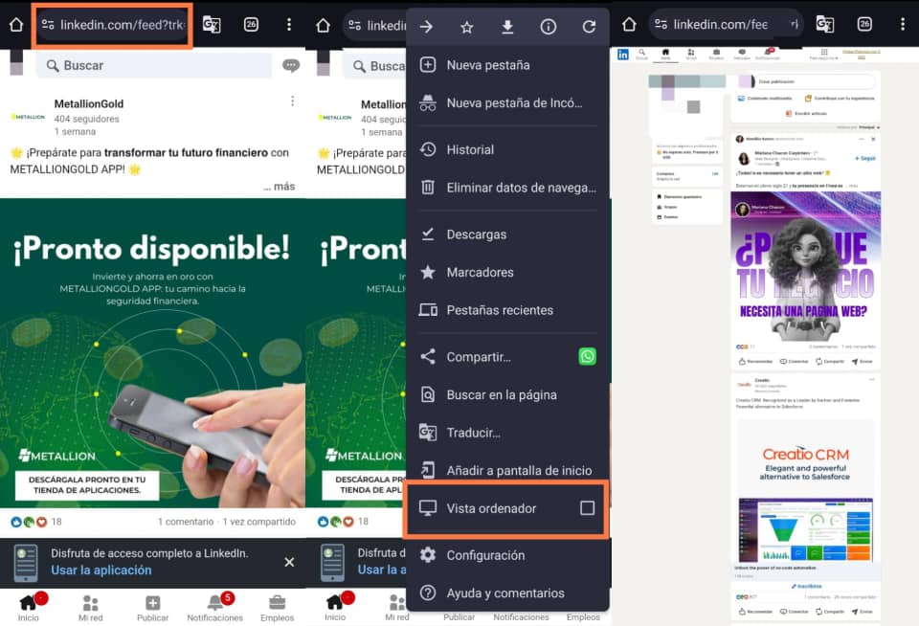Open 'Necesita una página web?' post image

[x=805, y=267]
